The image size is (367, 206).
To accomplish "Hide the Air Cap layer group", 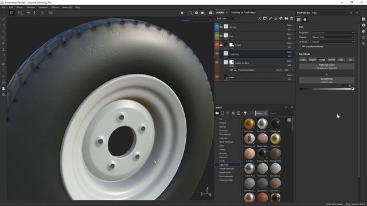I will point(217,27).
